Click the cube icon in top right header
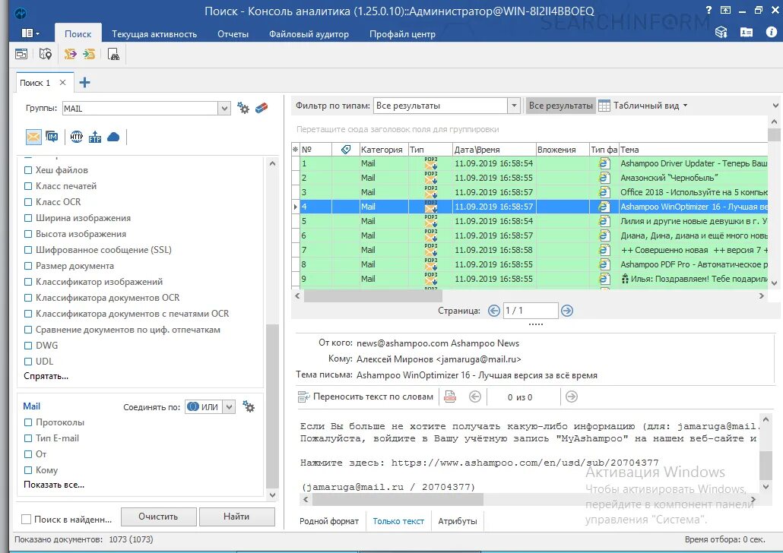Viewport: 783px width, 553px height. pos(721,33)
